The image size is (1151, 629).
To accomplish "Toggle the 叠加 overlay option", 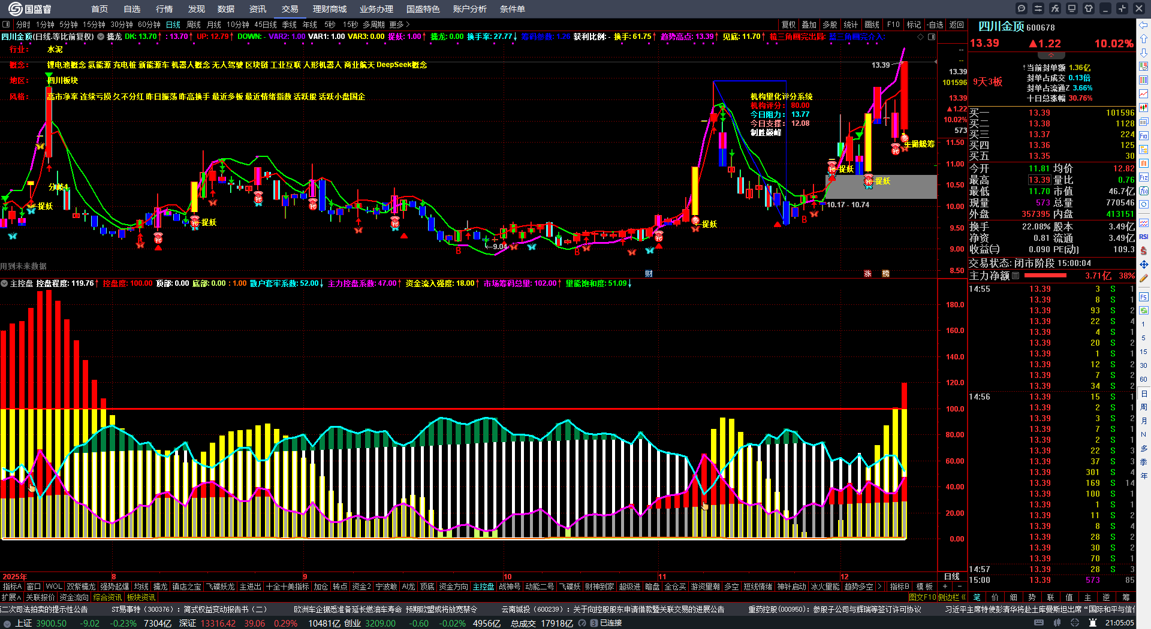I will click(x=809, y=25).
